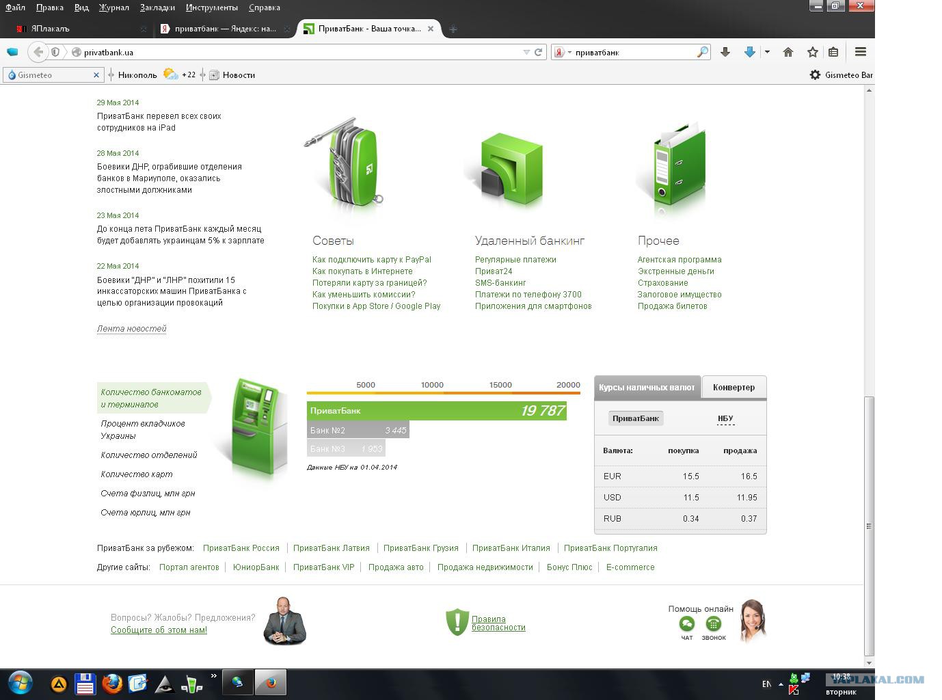The width and height of the screenshot is (942, 700).
Task: Show hidden system tray icons
Action: 781,684
